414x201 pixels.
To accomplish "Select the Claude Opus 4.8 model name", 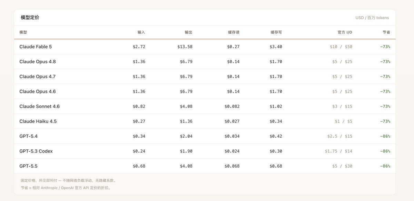I will 38,62.
